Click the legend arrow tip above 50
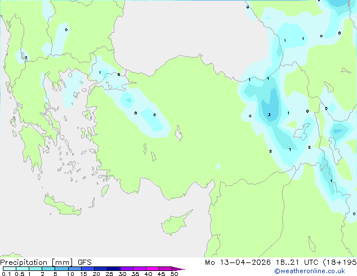 click(179, 269)
